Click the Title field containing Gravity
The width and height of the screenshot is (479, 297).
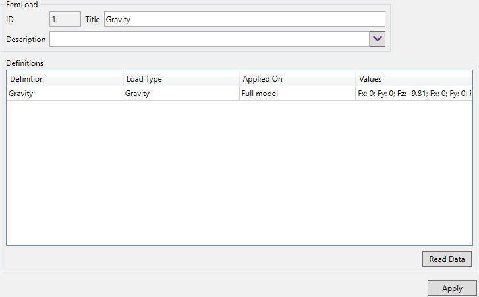coord(244,20)
